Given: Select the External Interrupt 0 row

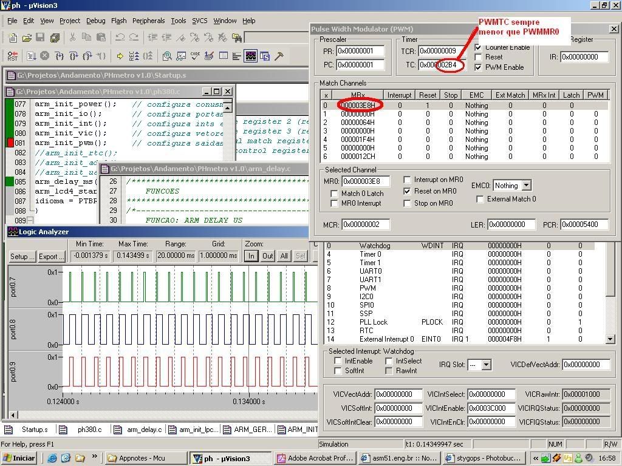Looking at the screenshot, I should [x=460, y=339].
